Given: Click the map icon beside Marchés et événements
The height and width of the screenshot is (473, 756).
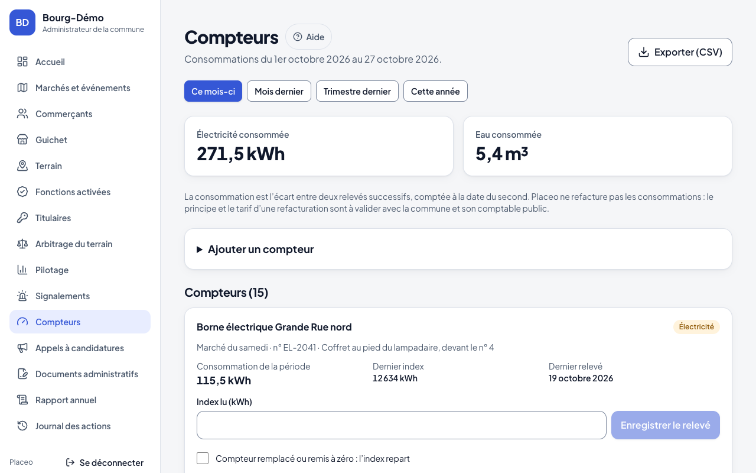Looking at the screenshot, I should [22, 88].
